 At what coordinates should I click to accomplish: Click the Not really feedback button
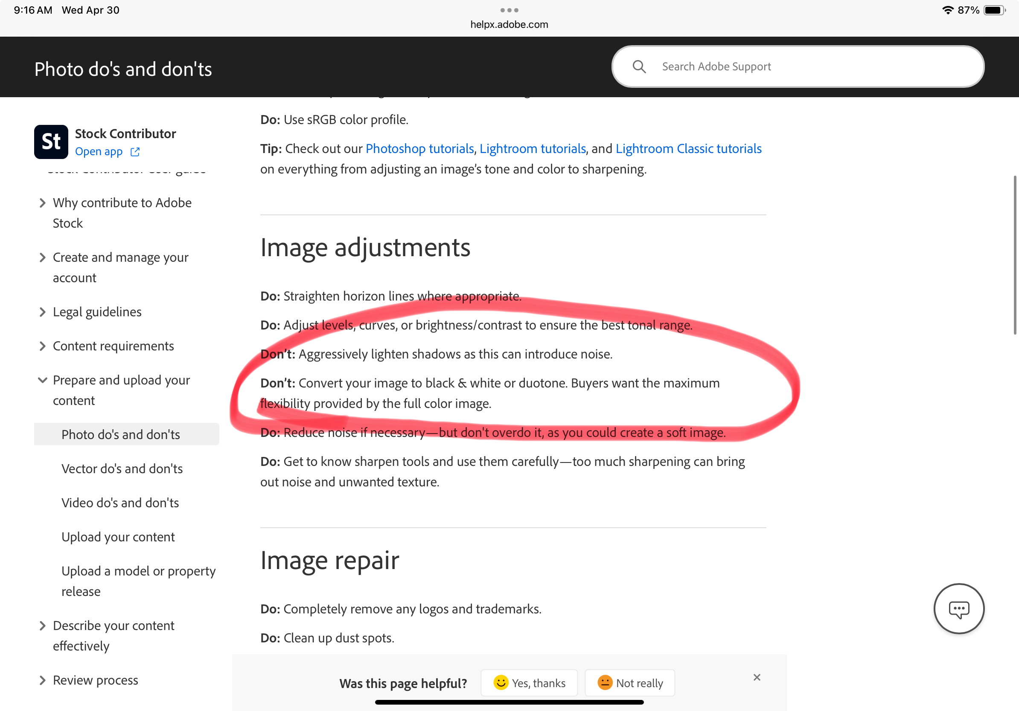[x=630, y=683]
